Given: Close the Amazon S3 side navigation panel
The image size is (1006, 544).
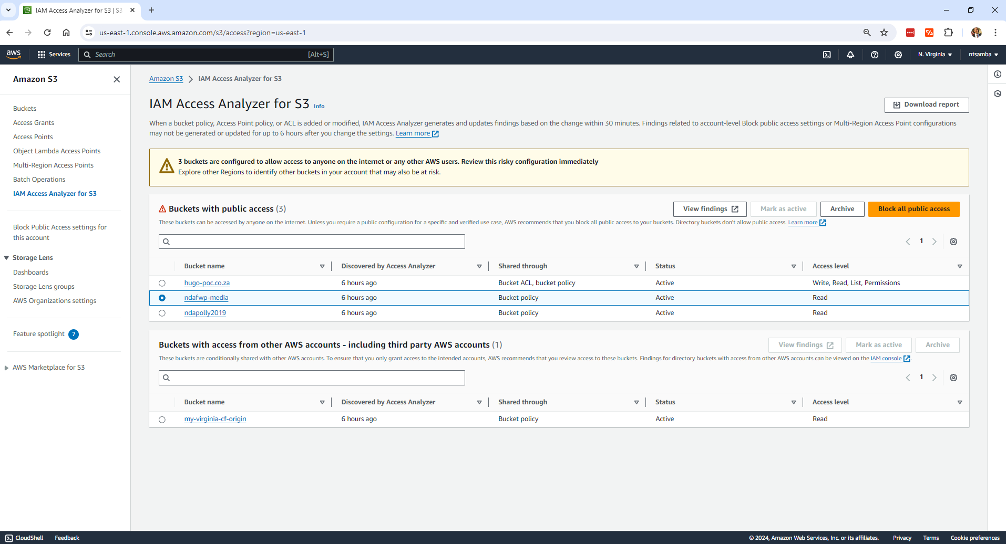Looking at the screenshot, I should pyautogui.click(x=117, y=79).
